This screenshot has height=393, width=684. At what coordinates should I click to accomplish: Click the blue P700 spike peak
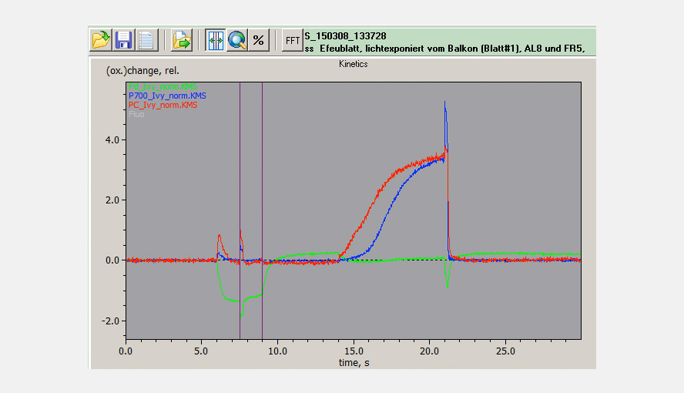coord(444,103)
